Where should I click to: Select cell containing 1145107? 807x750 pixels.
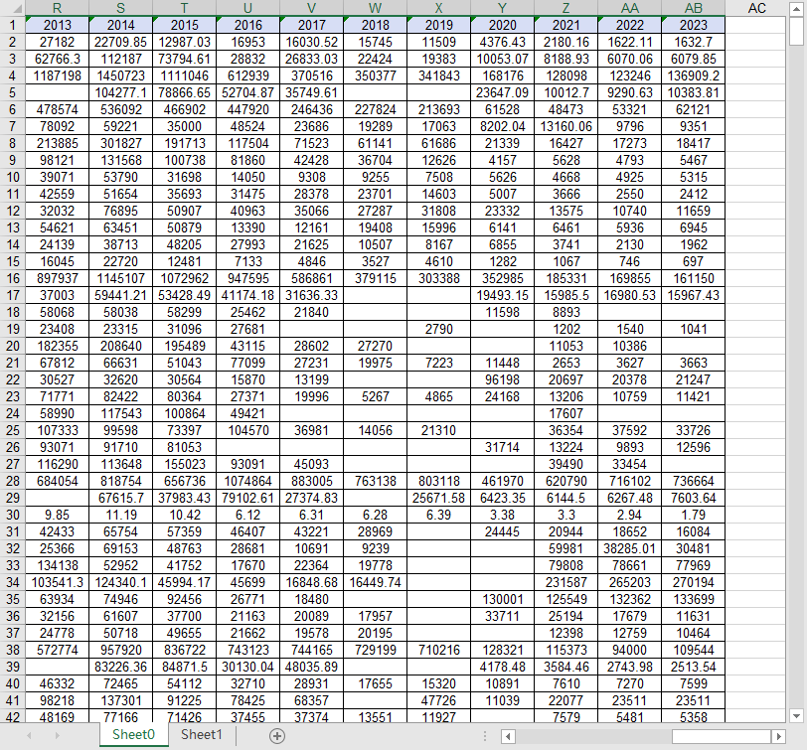(121, 278)
